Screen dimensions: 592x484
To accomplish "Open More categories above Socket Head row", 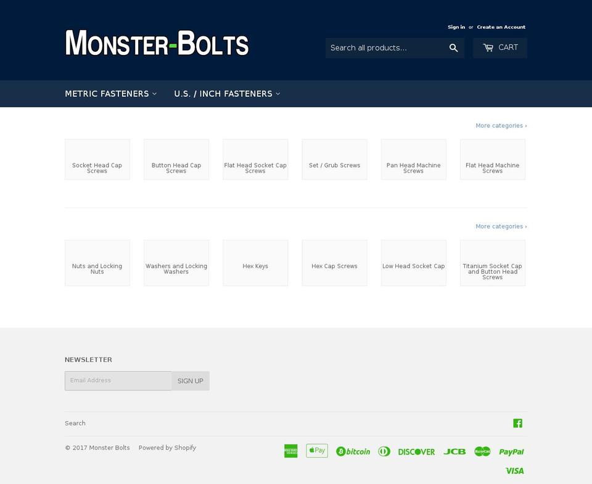I will (x=501, y=126).
